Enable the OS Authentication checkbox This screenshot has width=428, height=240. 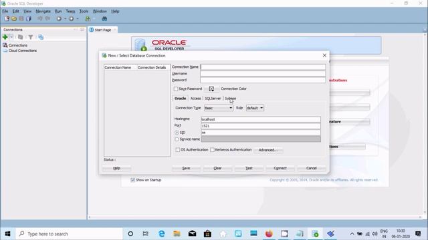(x=178, y=149)
